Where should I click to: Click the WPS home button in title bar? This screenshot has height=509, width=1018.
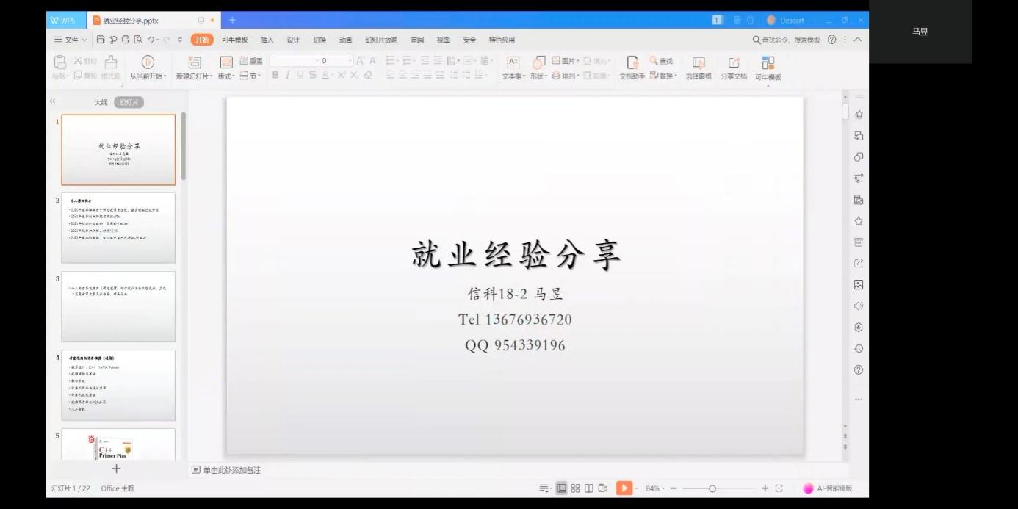pyautogui.click(x=66, y=20)
